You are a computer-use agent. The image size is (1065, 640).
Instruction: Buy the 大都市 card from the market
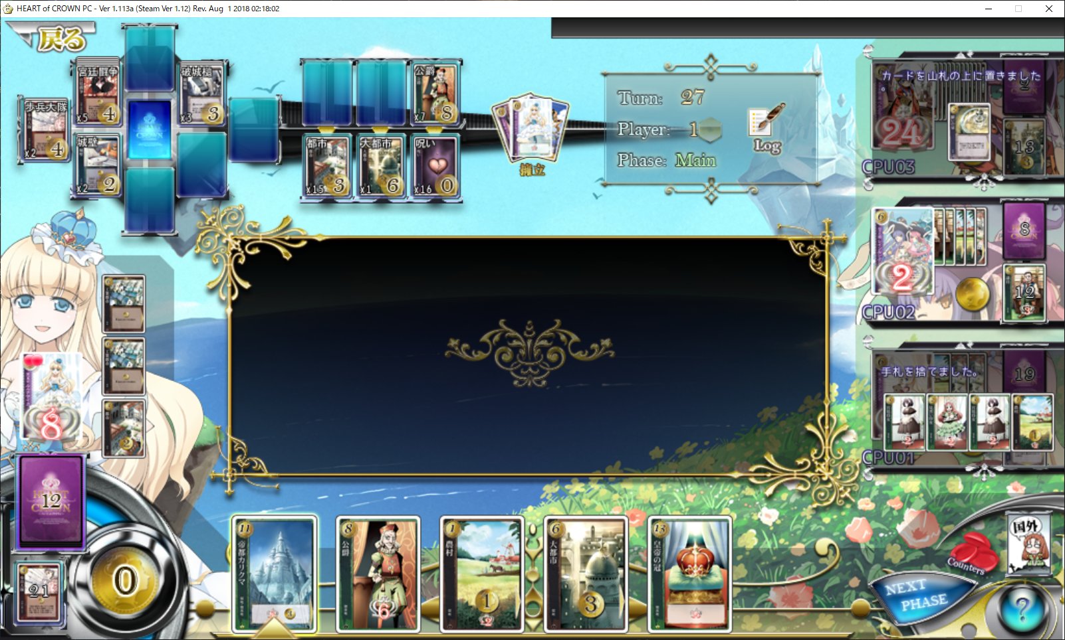(382, 166)
